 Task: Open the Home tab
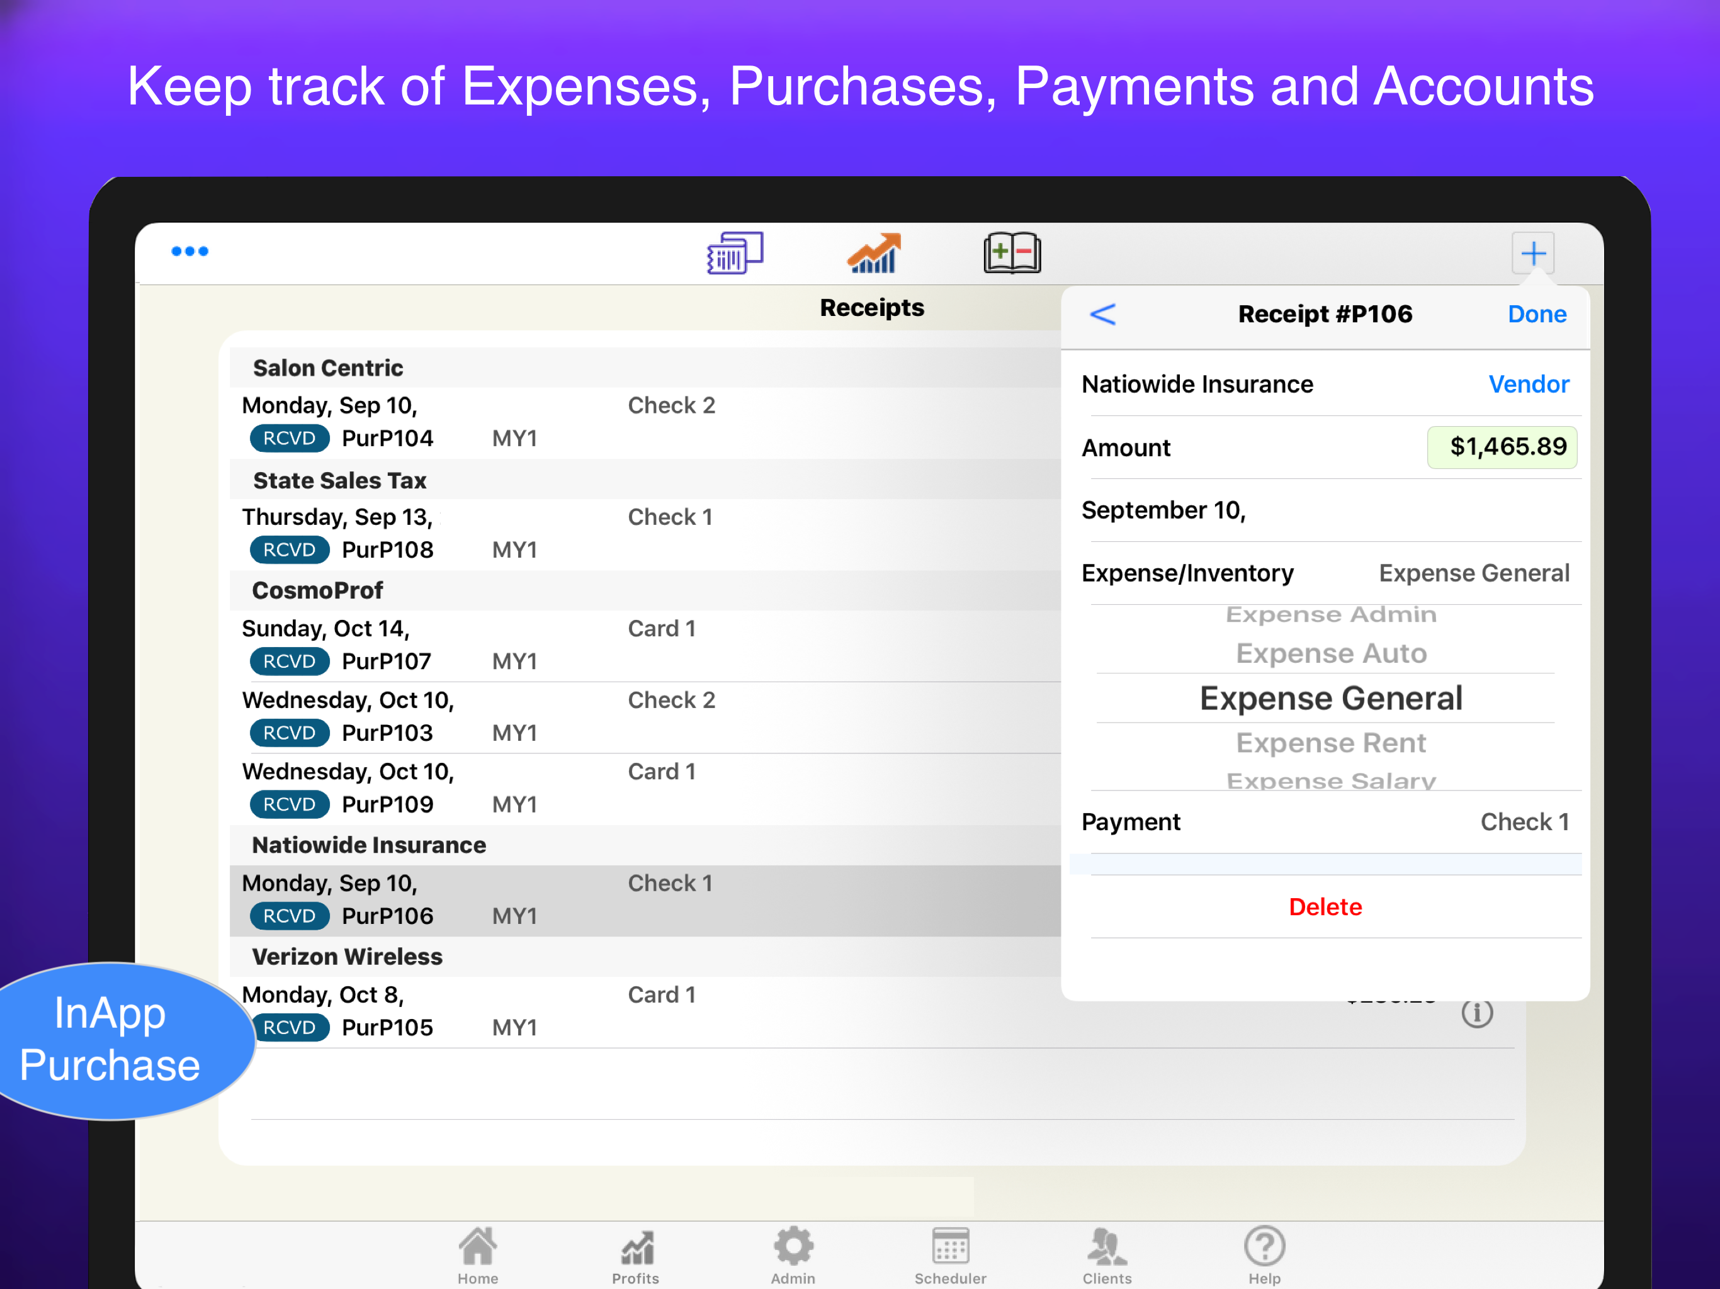click(x=477, y=1255)
